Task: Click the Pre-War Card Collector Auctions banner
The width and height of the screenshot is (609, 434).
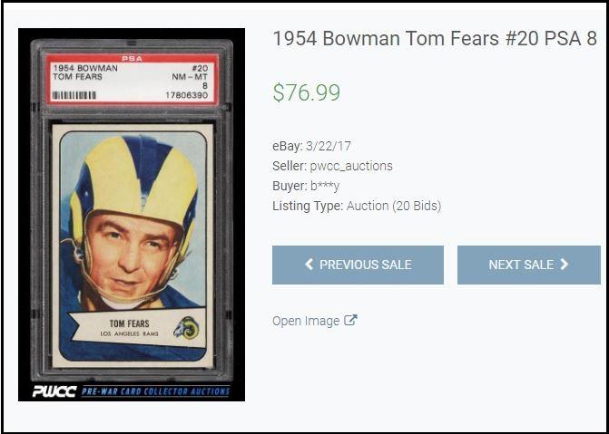Action: coord(155,391)
